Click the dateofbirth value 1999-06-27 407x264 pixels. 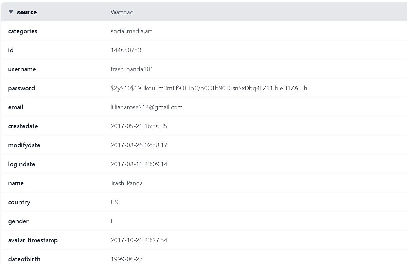pos(126,259)
